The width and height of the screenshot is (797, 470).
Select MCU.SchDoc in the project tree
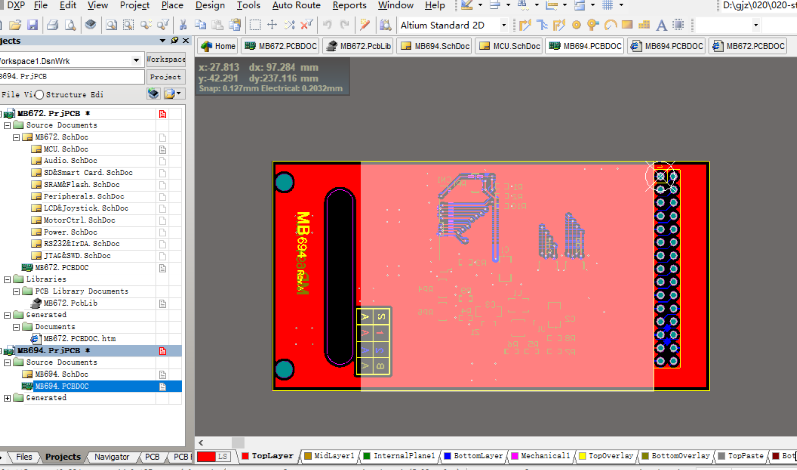click(66, 149)
